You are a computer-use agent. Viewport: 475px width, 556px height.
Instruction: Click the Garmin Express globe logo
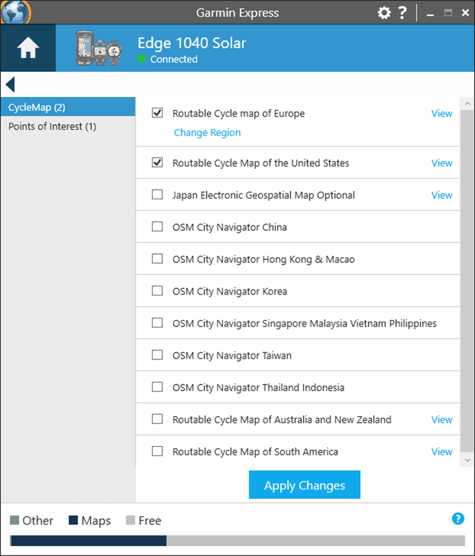16,12
